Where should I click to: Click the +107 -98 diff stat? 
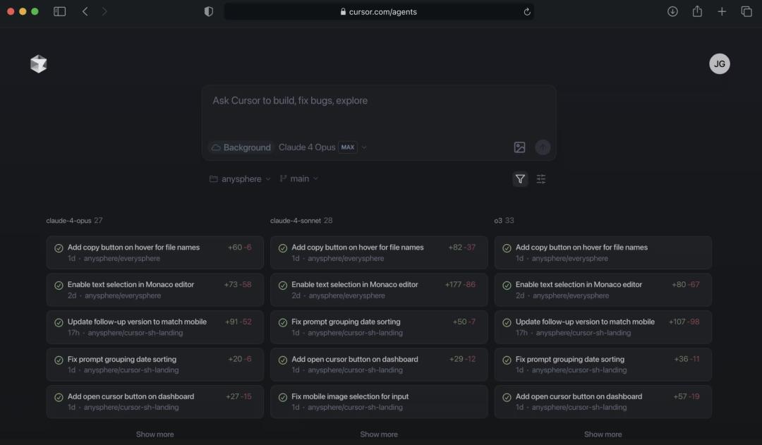point(684,322)
